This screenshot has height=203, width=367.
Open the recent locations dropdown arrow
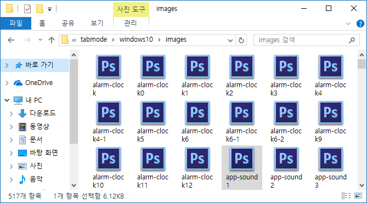pos(40,40)
